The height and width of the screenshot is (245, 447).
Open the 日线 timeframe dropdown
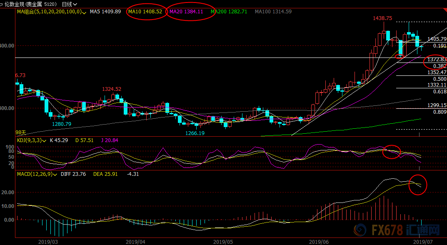[x=70, y=4]
